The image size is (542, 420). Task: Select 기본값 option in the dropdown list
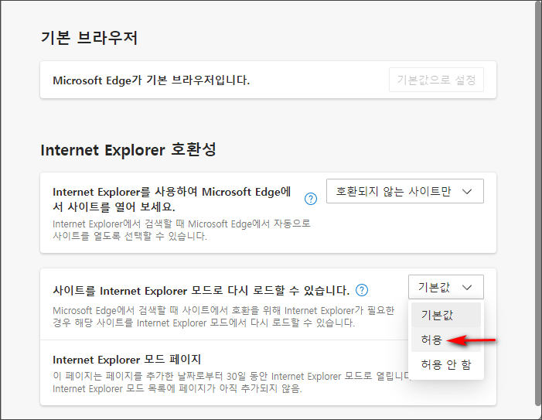pyautogui.click(x=446, y=315)
